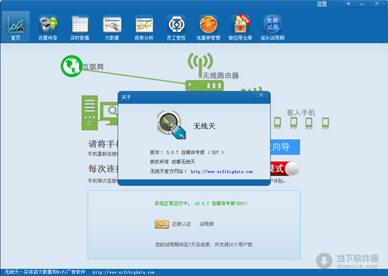
Task: Click the 无线天 product name in dialog
Action: point(204,126)
